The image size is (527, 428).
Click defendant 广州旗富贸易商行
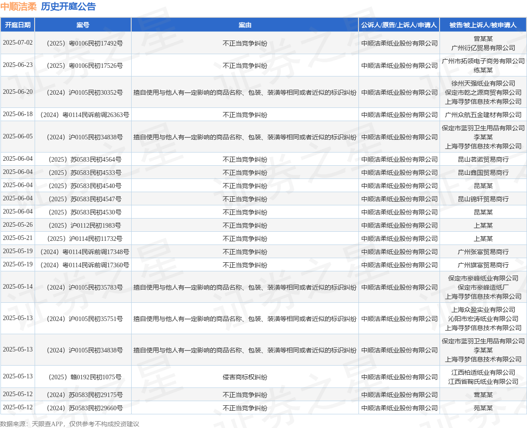pyautogui.click(x=483, y=265)
